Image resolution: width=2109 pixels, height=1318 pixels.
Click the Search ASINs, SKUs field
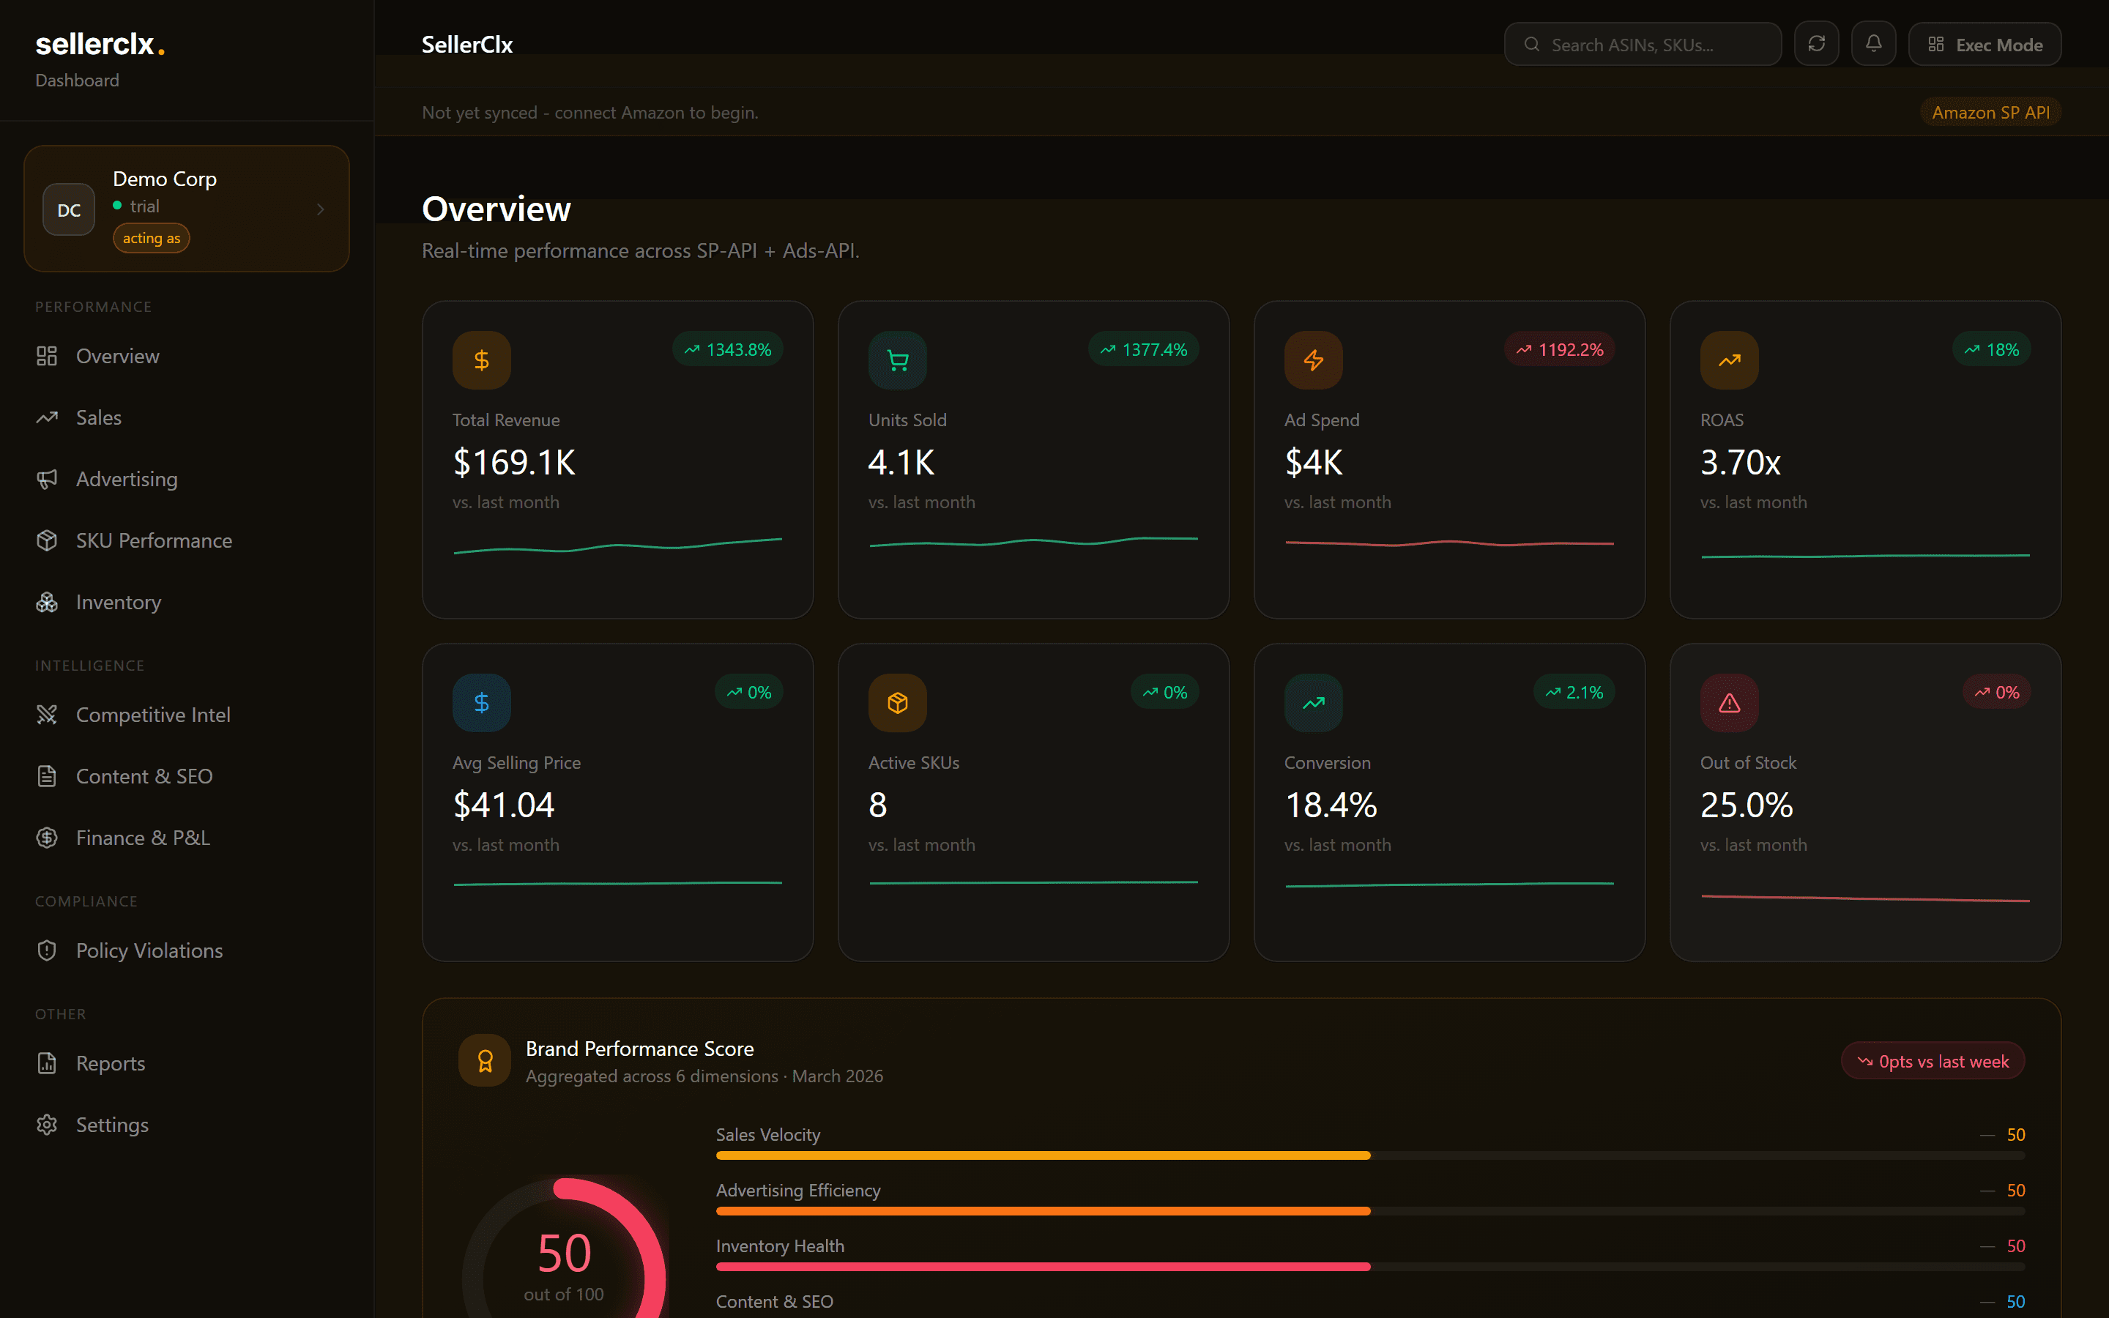click(x=1643, y=45)
